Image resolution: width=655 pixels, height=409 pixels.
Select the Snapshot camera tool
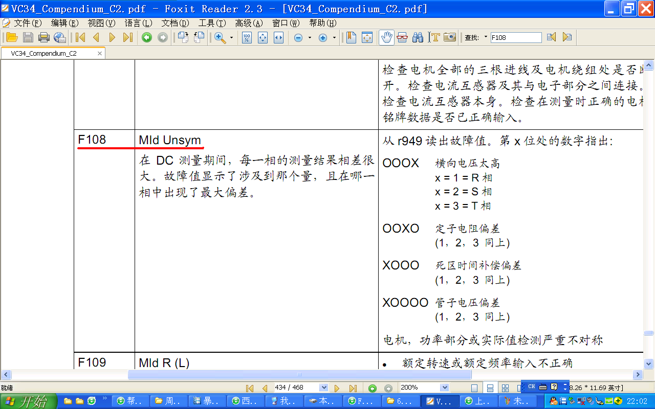[x=450, y=37]
